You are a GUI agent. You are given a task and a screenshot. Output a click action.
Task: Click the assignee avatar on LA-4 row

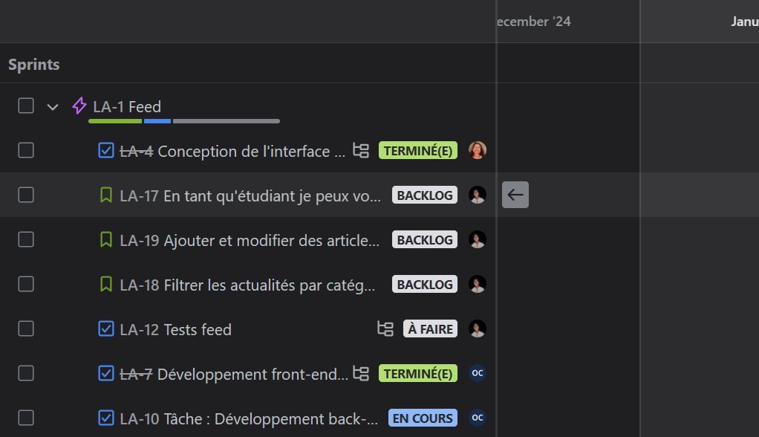click(x=478, y=151)
